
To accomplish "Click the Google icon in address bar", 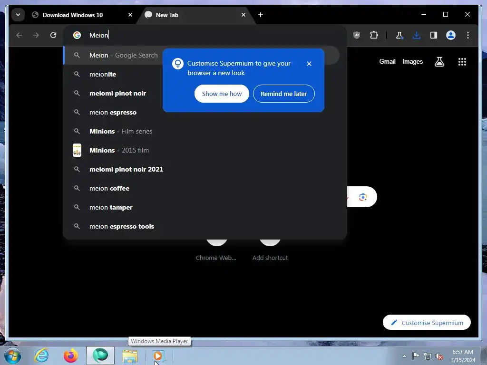I will coord(77,35).
